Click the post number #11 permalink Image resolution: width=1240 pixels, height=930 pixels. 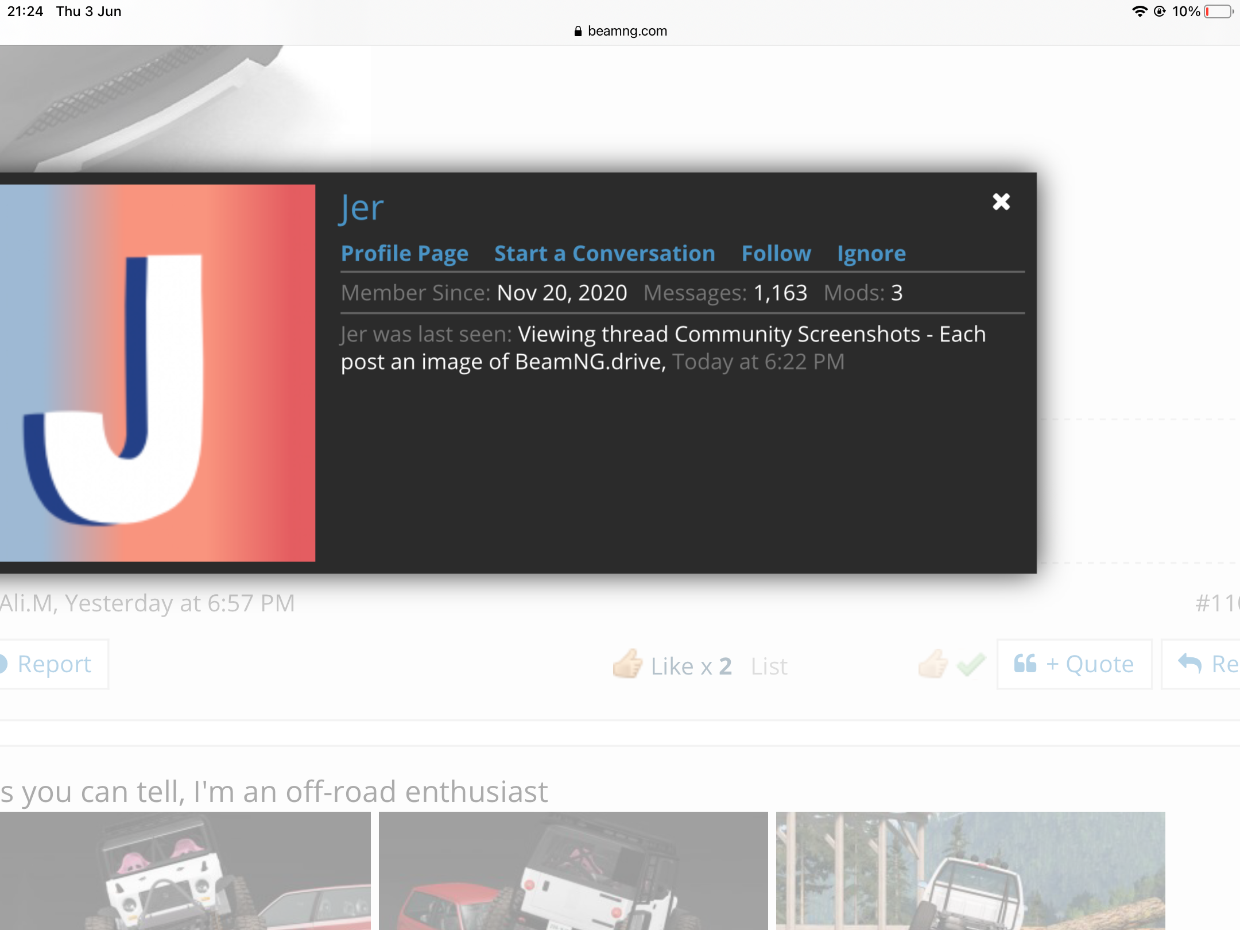[x=1218, y=603]
